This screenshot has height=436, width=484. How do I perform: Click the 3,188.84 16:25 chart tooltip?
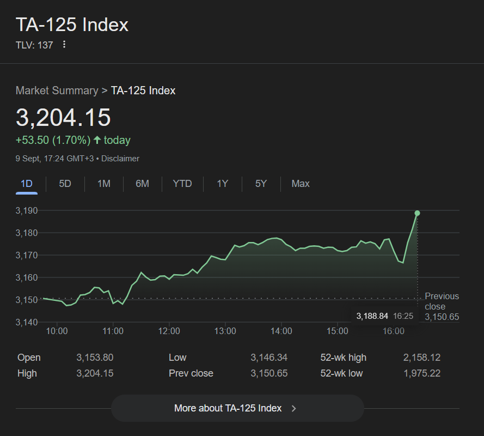(384, 316)
